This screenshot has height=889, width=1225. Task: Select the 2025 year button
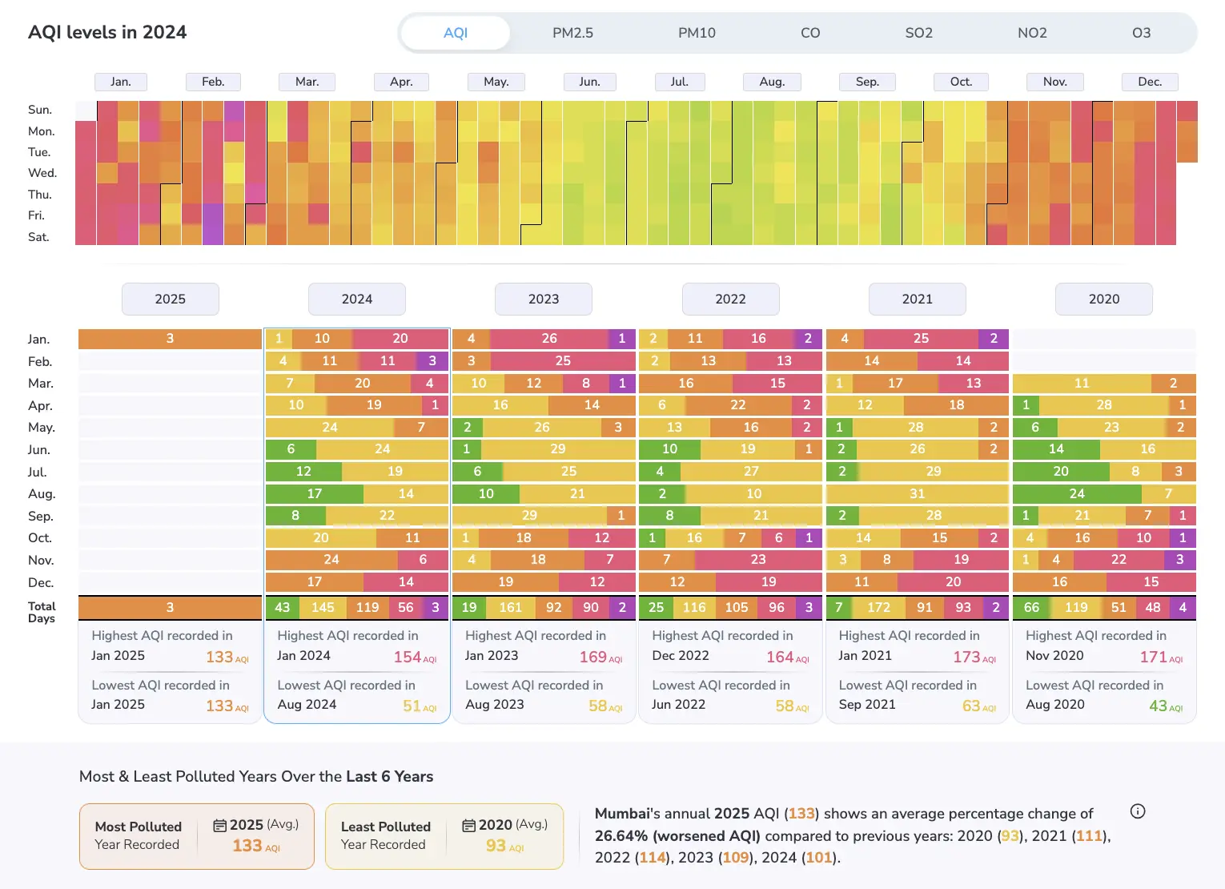(x=171, y=299)
